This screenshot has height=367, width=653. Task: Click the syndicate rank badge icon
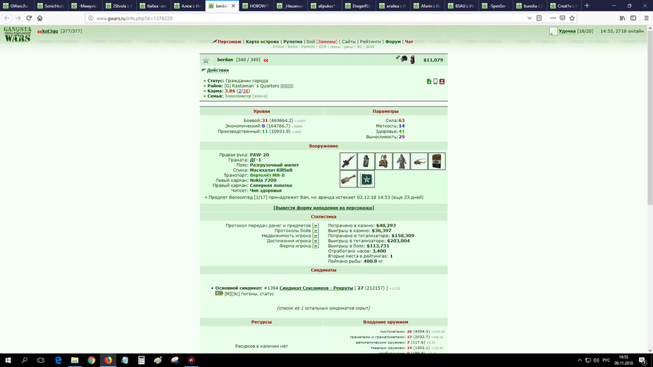(x=219, y=293)
